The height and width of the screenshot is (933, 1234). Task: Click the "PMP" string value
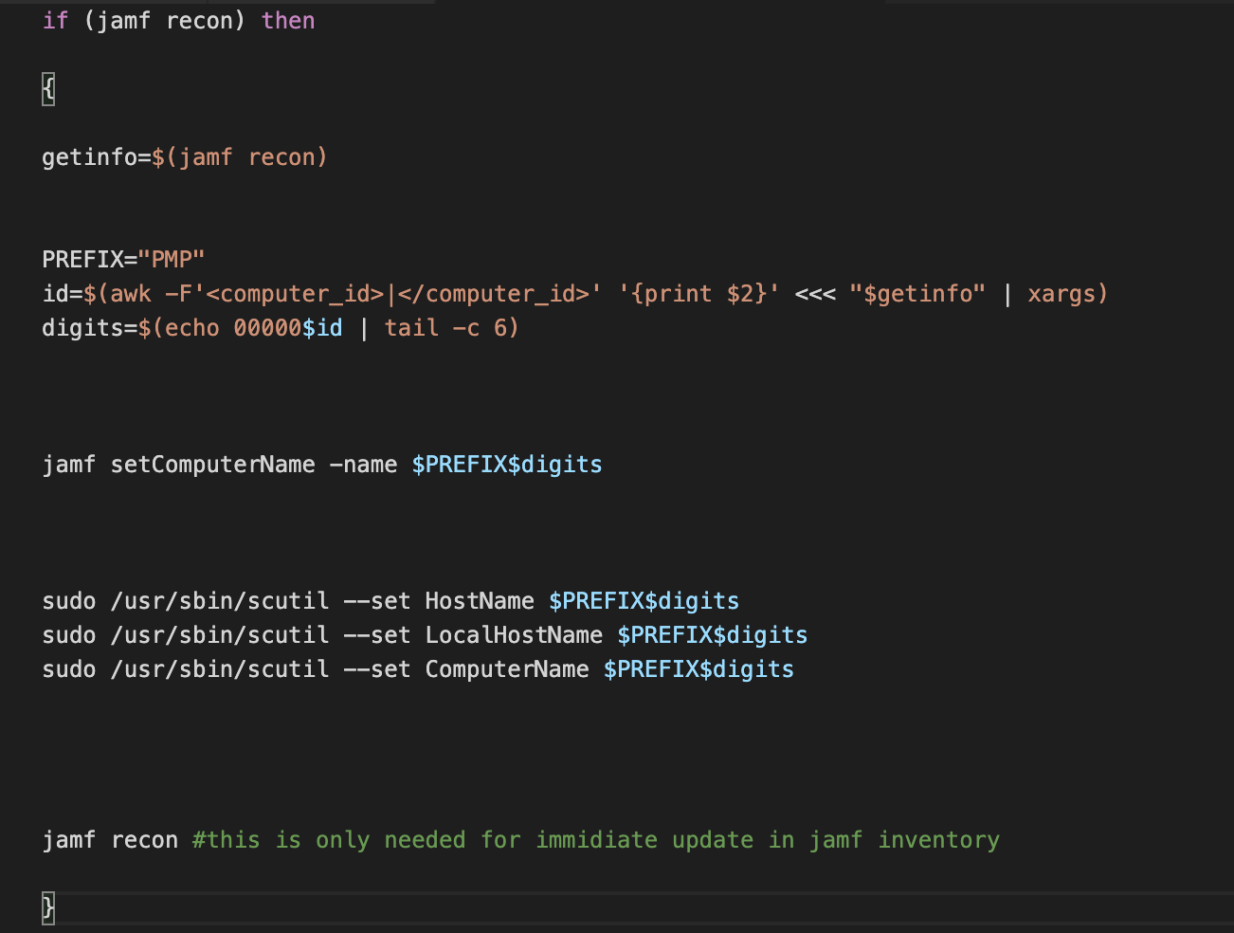click(172, 259)
